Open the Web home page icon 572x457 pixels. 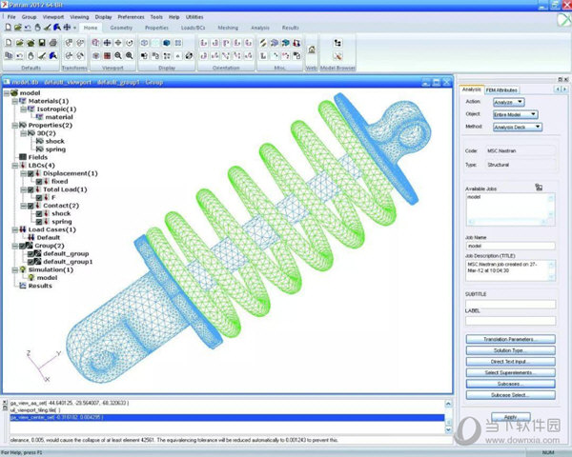click(x=312, y=50)
